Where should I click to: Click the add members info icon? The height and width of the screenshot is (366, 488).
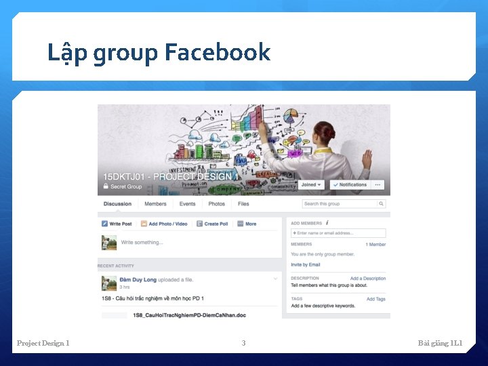click(327, 223)
